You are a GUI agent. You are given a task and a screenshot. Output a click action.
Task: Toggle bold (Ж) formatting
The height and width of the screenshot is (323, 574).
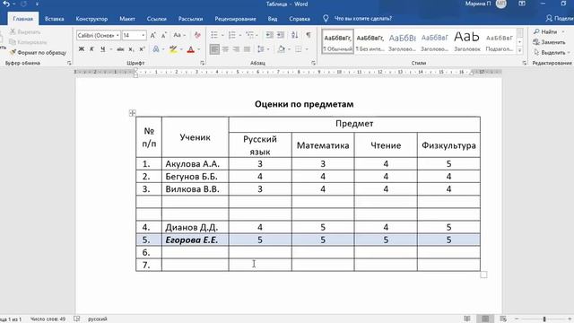pyautogui.click(x=82, y=49)
